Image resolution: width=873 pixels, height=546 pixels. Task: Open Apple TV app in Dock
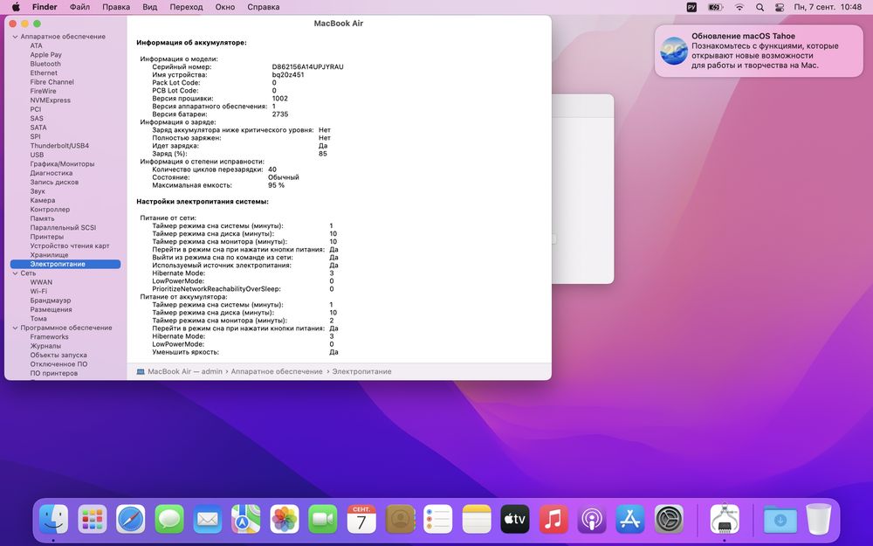coord(515,519)
